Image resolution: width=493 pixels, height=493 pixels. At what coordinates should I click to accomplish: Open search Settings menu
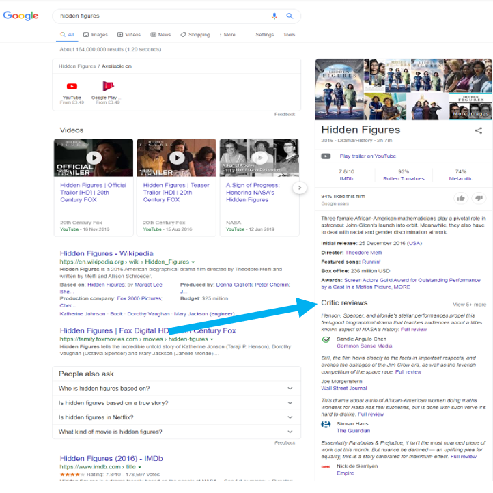click(x=265, y=35)
